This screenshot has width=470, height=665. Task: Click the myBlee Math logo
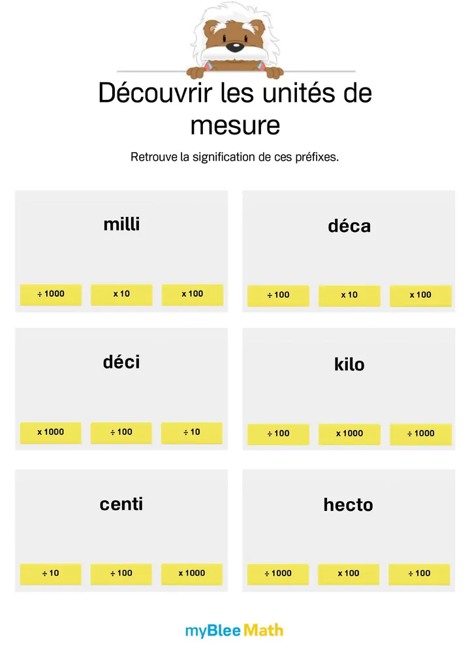pyautogui.click(x=234, y=630)
